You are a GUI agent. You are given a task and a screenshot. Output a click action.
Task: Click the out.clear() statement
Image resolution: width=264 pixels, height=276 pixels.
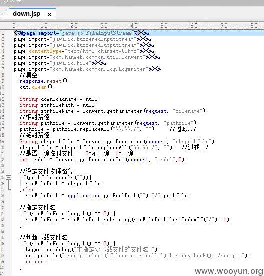[37, 87]
